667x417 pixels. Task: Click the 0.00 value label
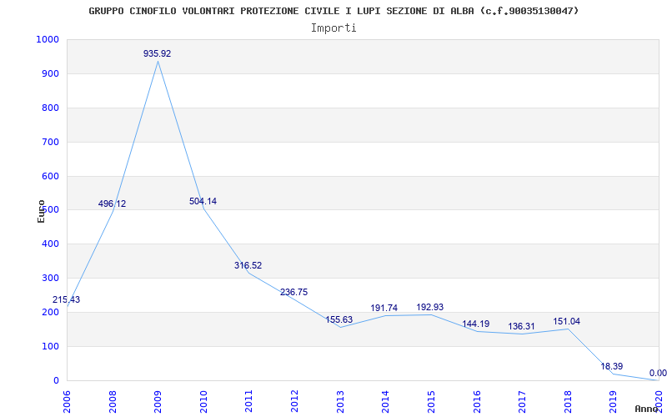658,373
